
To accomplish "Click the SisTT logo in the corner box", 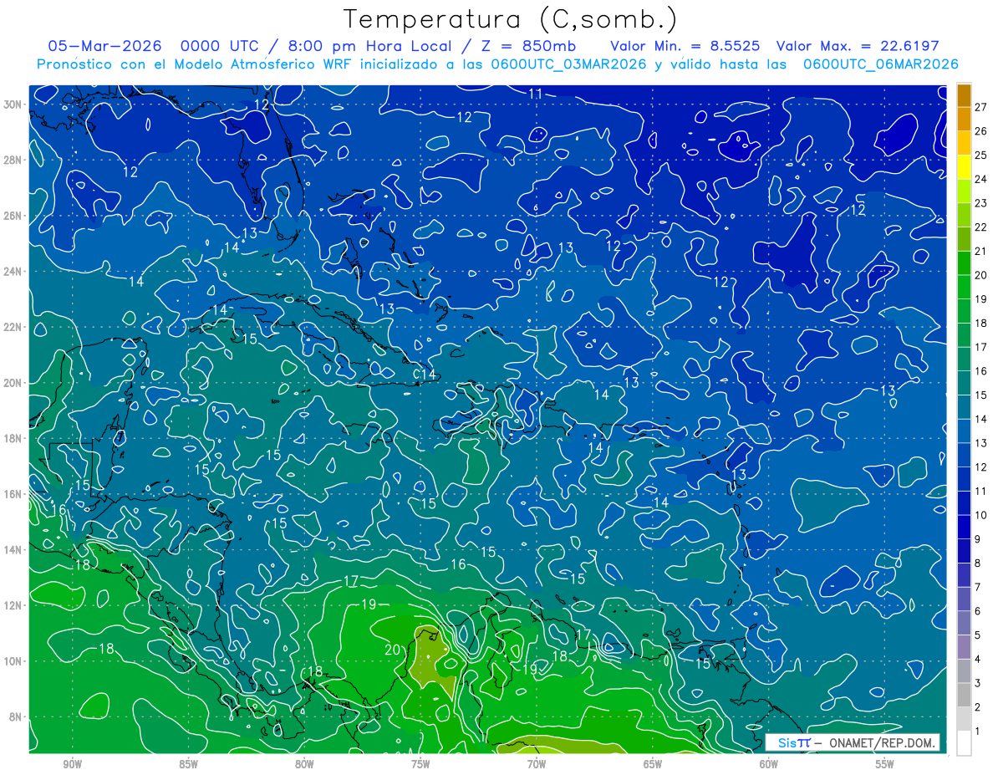I will pos(794,742).
